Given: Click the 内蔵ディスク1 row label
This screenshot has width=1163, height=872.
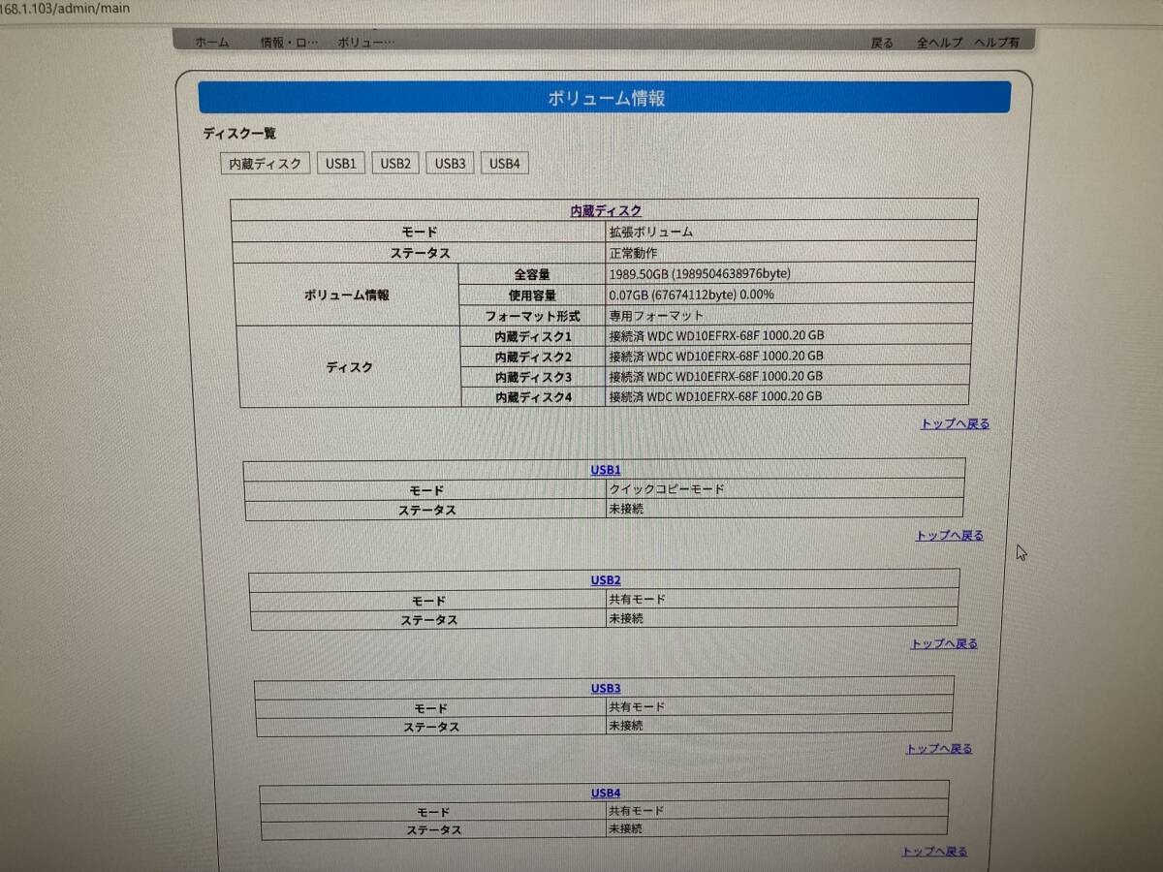Looking at the screenshot, I should coord(532,336).
